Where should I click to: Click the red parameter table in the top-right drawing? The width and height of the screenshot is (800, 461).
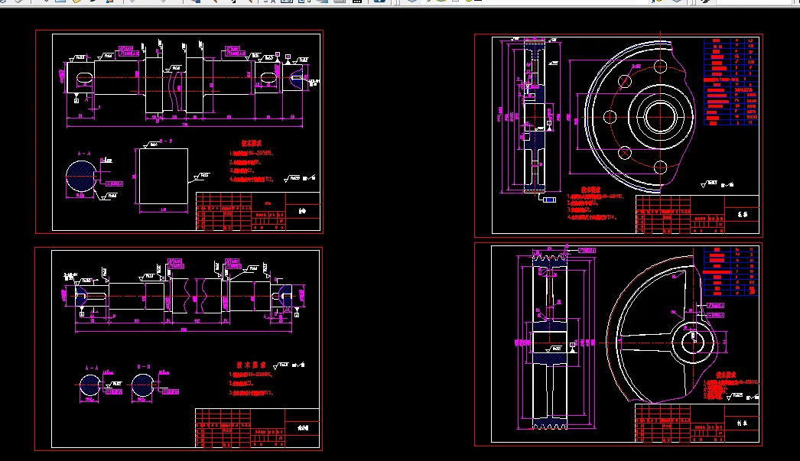(x=731, y=81)
